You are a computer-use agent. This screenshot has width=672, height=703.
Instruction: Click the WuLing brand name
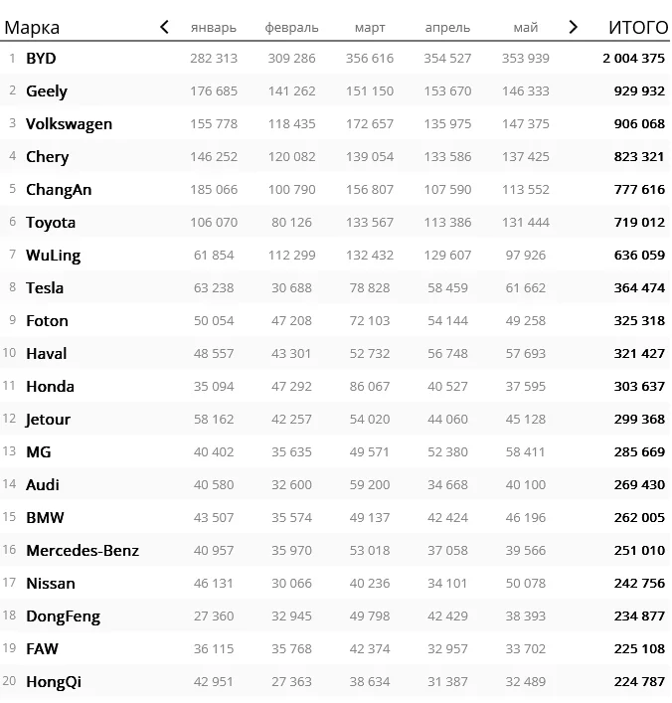[54, 256]
